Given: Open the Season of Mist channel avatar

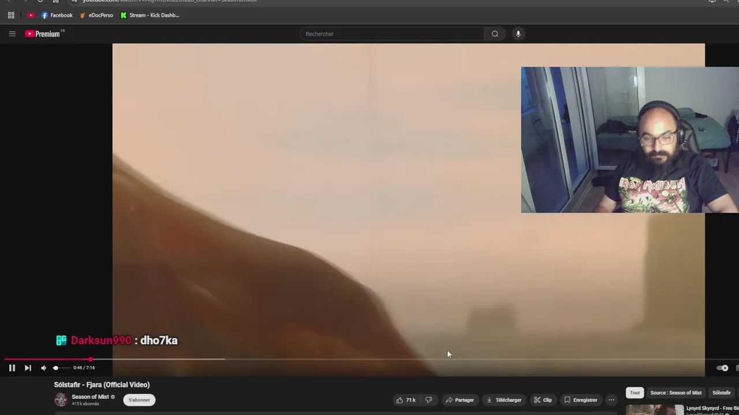Looking at the screenshot, I should (x=61, y=399).
